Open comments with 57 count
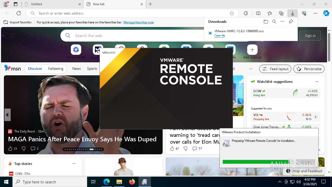Image resolution: width=332 pixels, height=187 pixels. click(x=197, y=149)
